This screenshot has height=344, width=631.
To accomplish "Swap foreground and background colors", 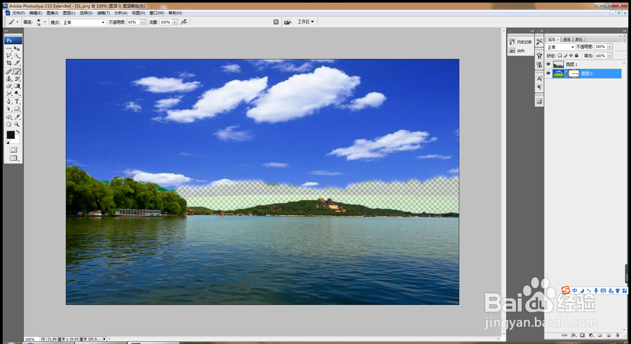I will pyautogui.click(x=18, y=132).
